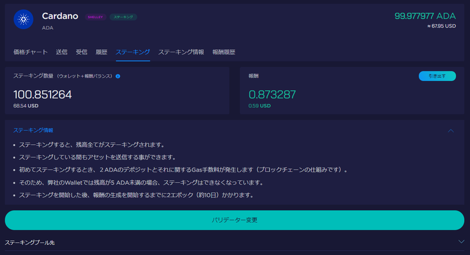Open the ステーキング情報 tab
The image size is (470, 255).
(181, 52)
